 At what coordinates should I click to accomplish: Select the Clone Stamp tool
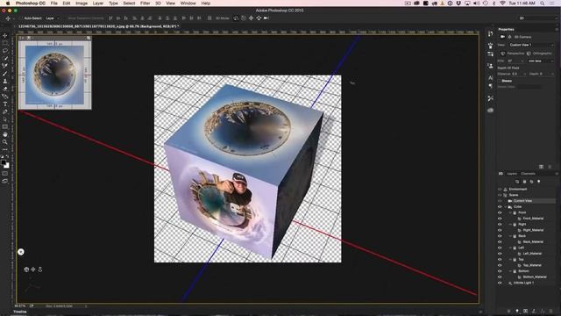point(5,81)
